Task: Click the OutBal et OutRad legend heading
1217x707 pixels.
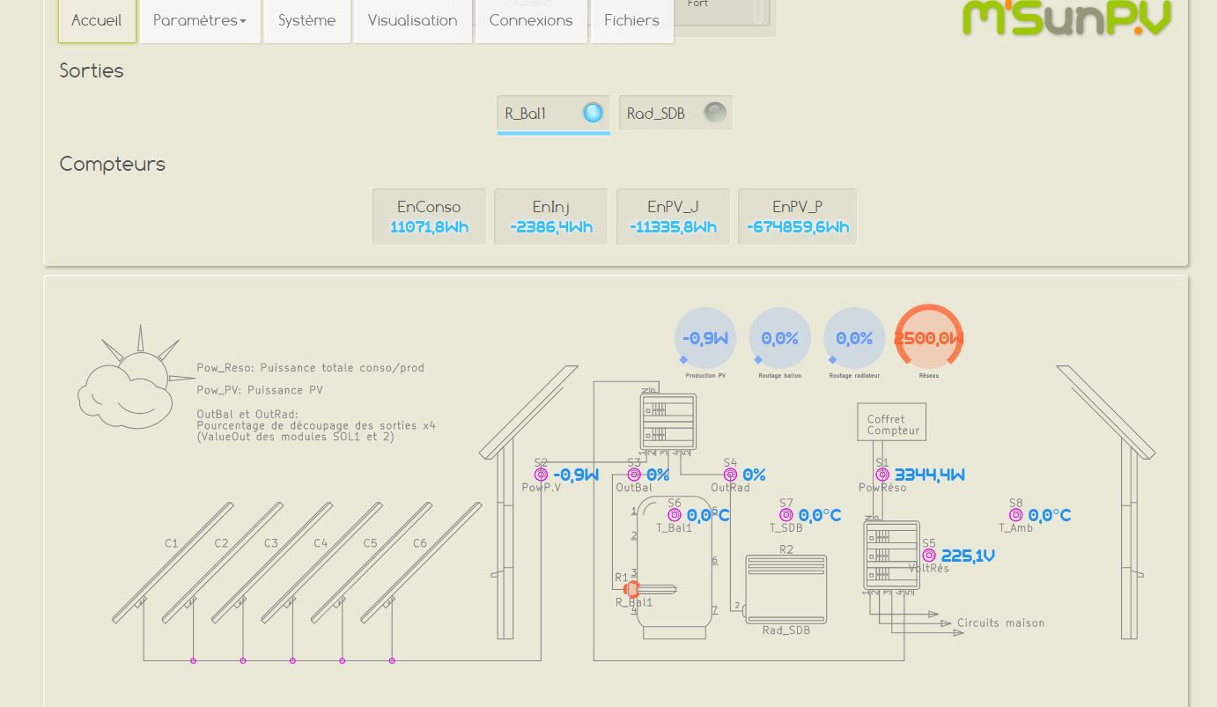Action: 247,414
